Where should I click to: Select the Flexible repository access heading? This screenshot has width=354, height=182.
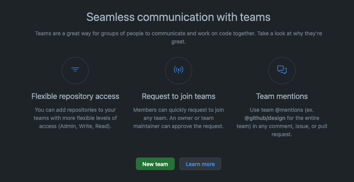pyautogui.click(x=75, y=96)
